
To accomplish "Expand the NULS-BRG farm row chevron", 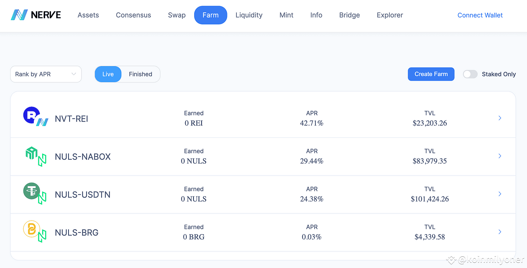I will pos(500,232).
